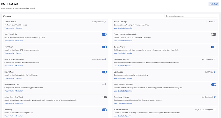Image resolution: width=221 pixels, height=118 pixels.
Task: View Detailed Information for Match Mode
Action: 123,78
